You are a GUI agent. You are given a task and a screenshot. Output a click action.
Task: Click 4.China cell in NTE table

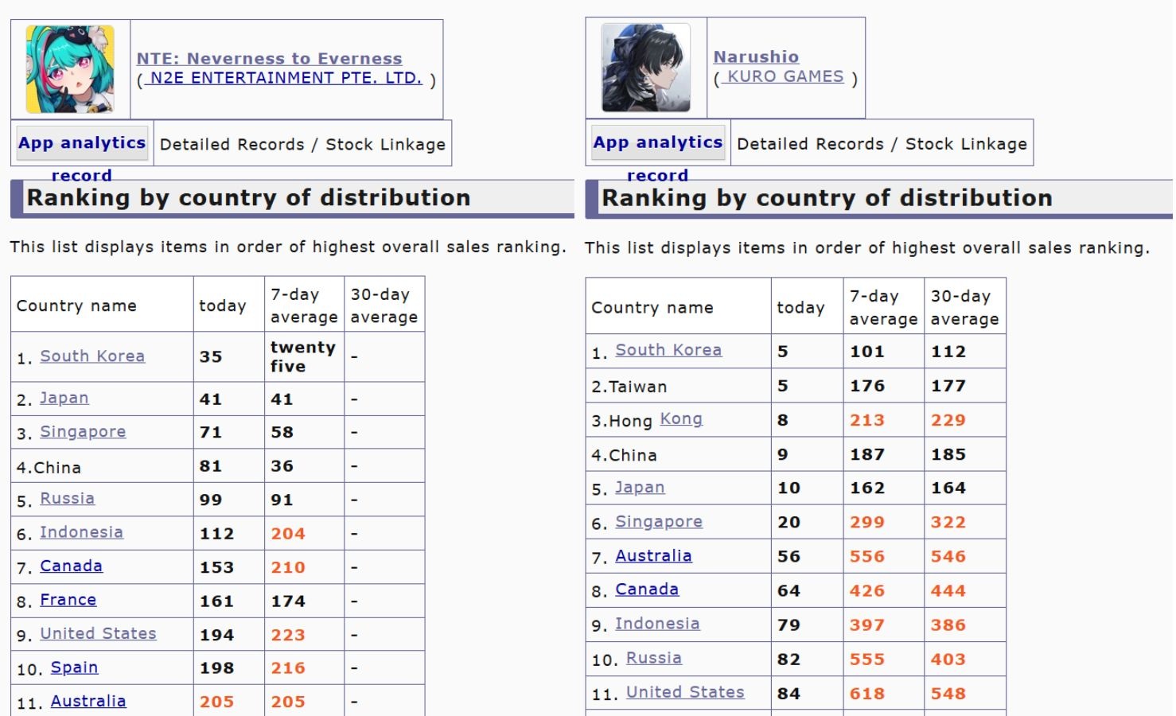click(x=102, y=466)
